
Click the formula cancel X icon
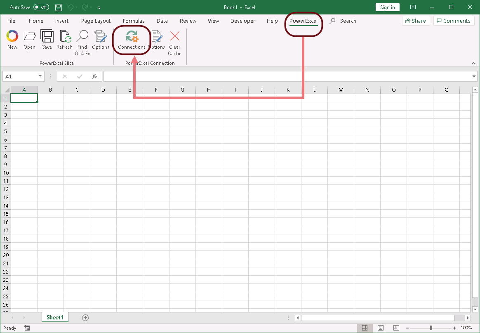(x=65, y=76)
